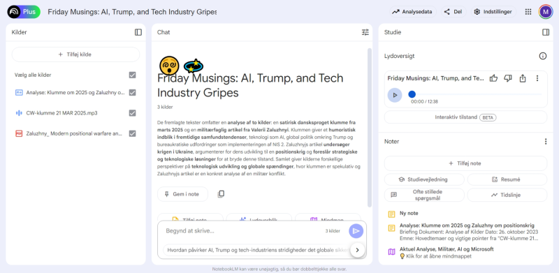Click the audio progress slider handle

tap(412, 94)
